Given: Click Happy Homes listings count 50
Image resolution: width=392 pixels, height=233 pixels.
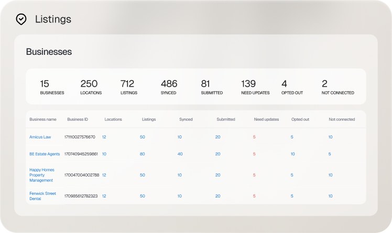Looking at the screenshot, I should 142,175.
